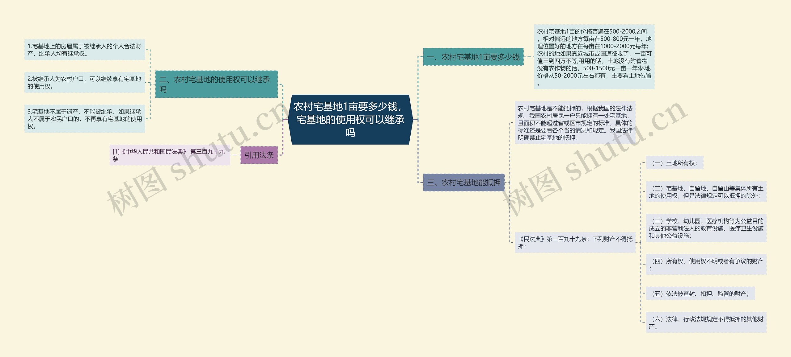The height and width of the screenshot is (357, 791).
Task: Click the (四)所有权、使用权不明 leaf node
Action: [x=706, y=265]
